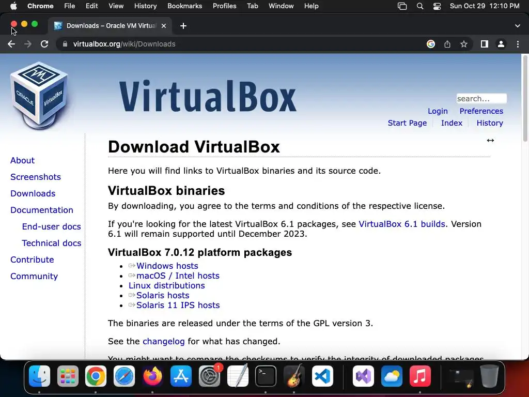Click the page width toggle arrows icon
This screenshot has height=397, width=529.
490,141
